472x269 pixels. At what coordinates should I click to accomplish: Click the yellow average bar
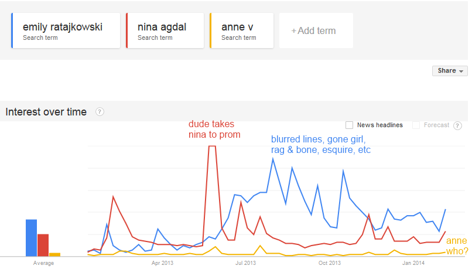click(x=54, y=254)
